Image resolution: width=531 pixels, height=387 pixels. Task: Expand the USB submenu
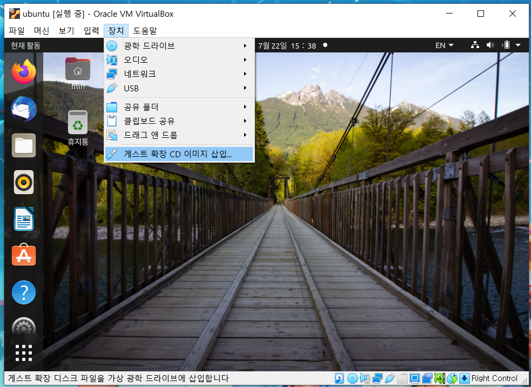pos(179,88)
